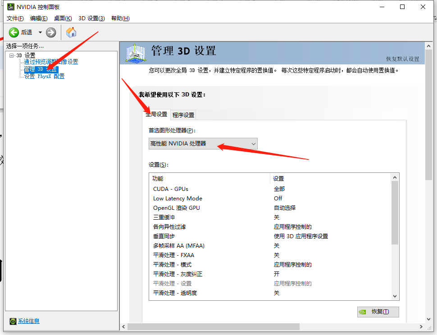Click the horizontal scrollbar thumb
The height and width of the screenshot is (335, 437).
point(214,326)
